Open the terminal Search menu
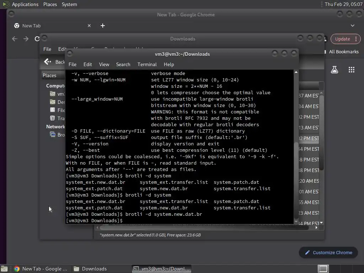 123,65
